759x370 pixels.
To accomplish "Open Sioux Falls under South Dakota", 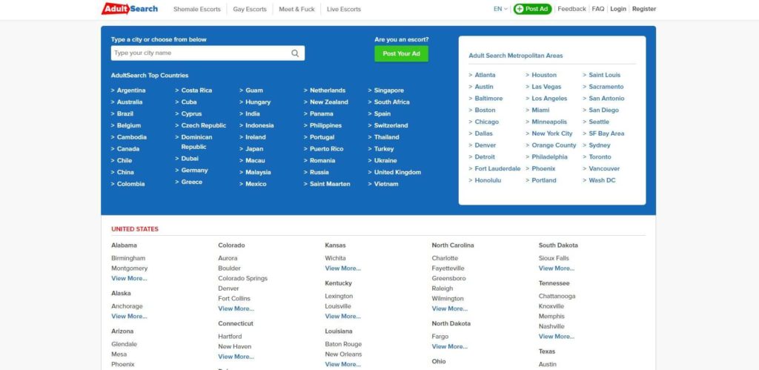I will click(554, 259).
